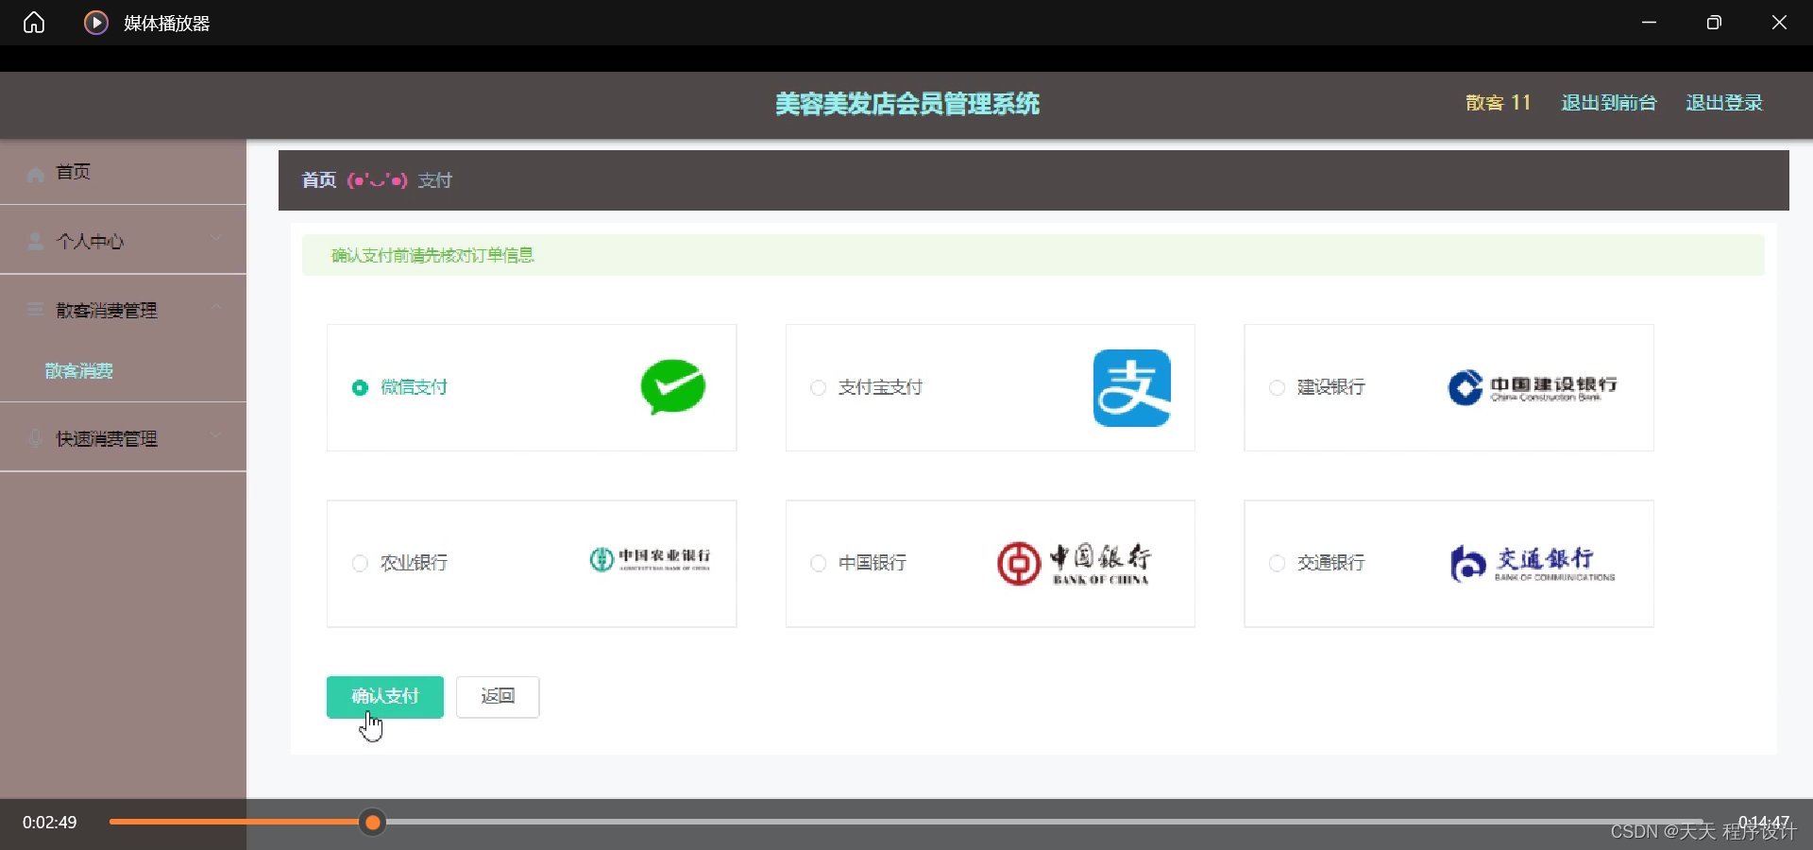Open the 个人中心 sidebar menu

tap(123, 241)
